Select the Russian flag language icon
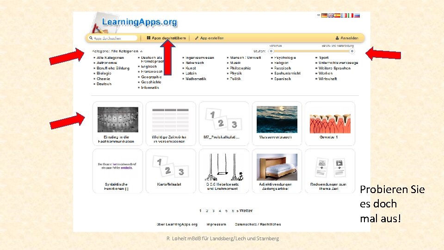This screenshot has width=444, height=250. click(x=357, y=16)
